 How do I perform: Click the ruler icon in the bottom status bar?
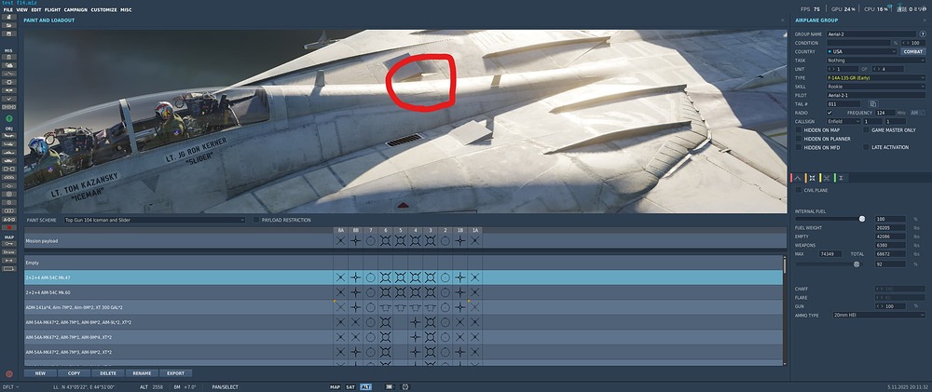point(390,386)
